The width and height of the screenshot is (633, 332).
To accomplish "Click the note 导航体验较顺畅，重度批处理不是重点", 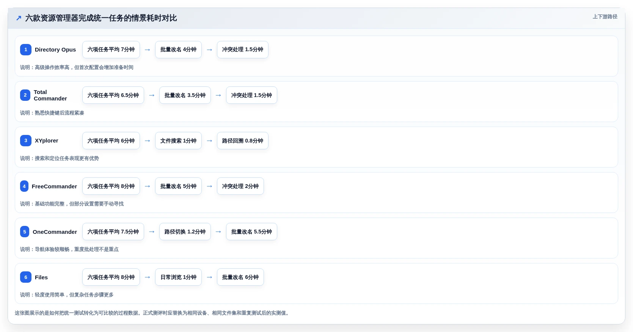I will point(77,249).
